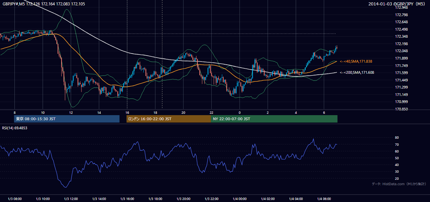This screenshot has height=202, width=430.
Task: Click RSI scale value 40
Action: 397,165
